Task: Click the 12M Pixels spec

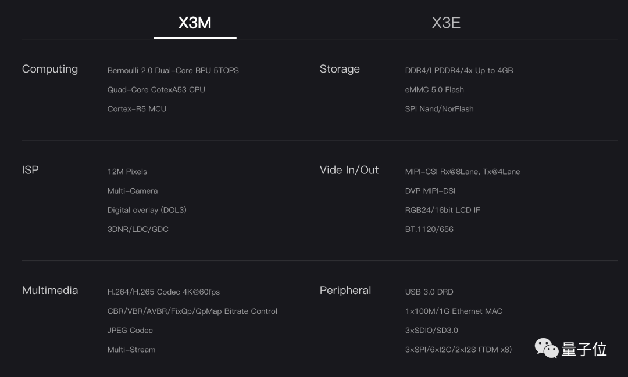Action: [x=127, y=171]
